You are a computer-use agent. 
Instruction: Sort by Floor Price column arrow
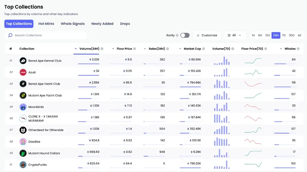(x=113, y=49)
